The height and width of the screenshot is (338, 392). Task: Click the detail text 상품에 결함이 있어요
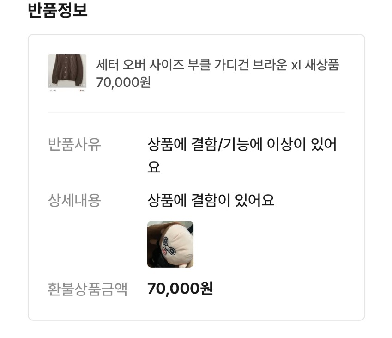click(x=211, y=200)
